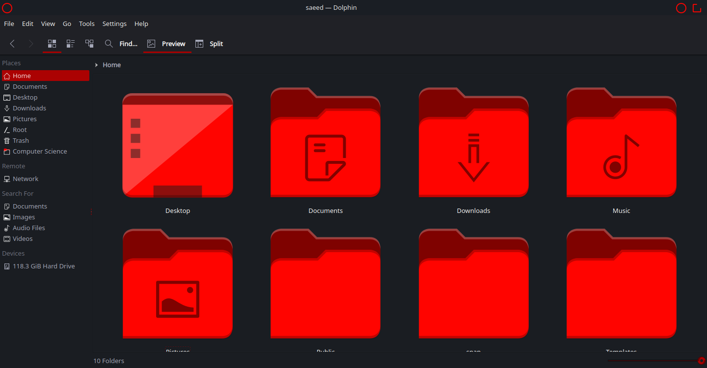Toggle Split view

click(x=209, y=44)
